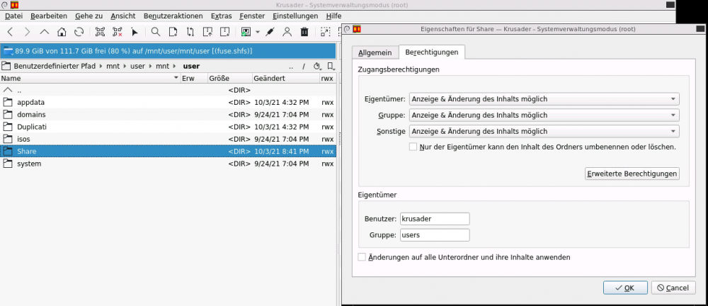Click the 'mnt' breadcrumb right after Benutzerdefinierter Pfad
The height and width of the screenshot is (306, 708).
click(x=113, y=66)
